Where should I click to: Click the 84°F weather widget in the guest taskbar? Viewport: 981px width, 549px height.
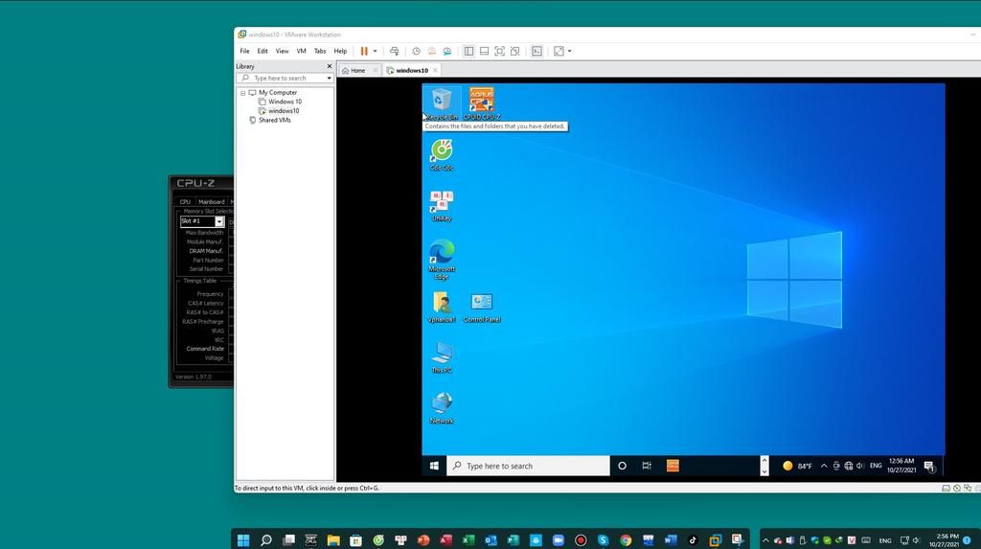(x=797, y=466)
